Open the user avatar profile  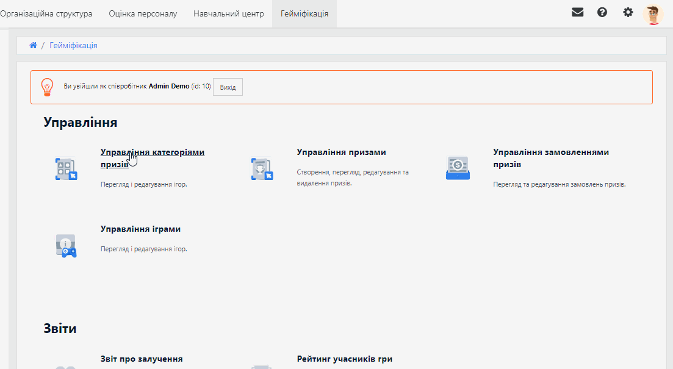pyautogui.click(x=653, y=14)
